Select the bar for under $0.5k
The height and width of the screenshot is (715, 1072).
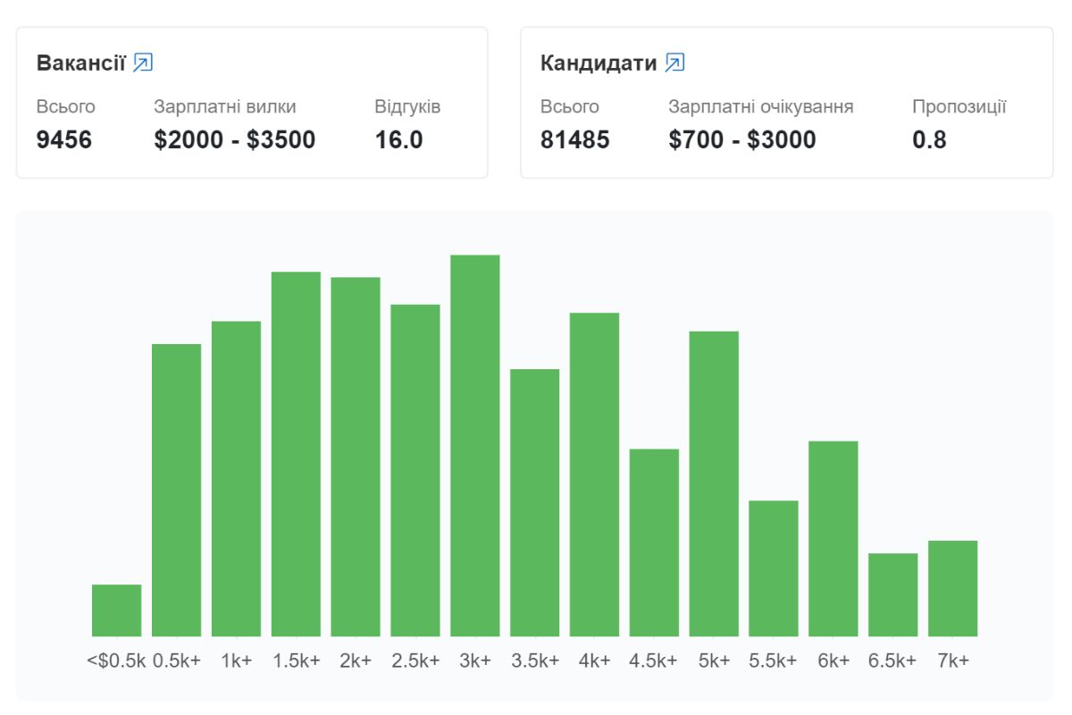click(116, 610)
